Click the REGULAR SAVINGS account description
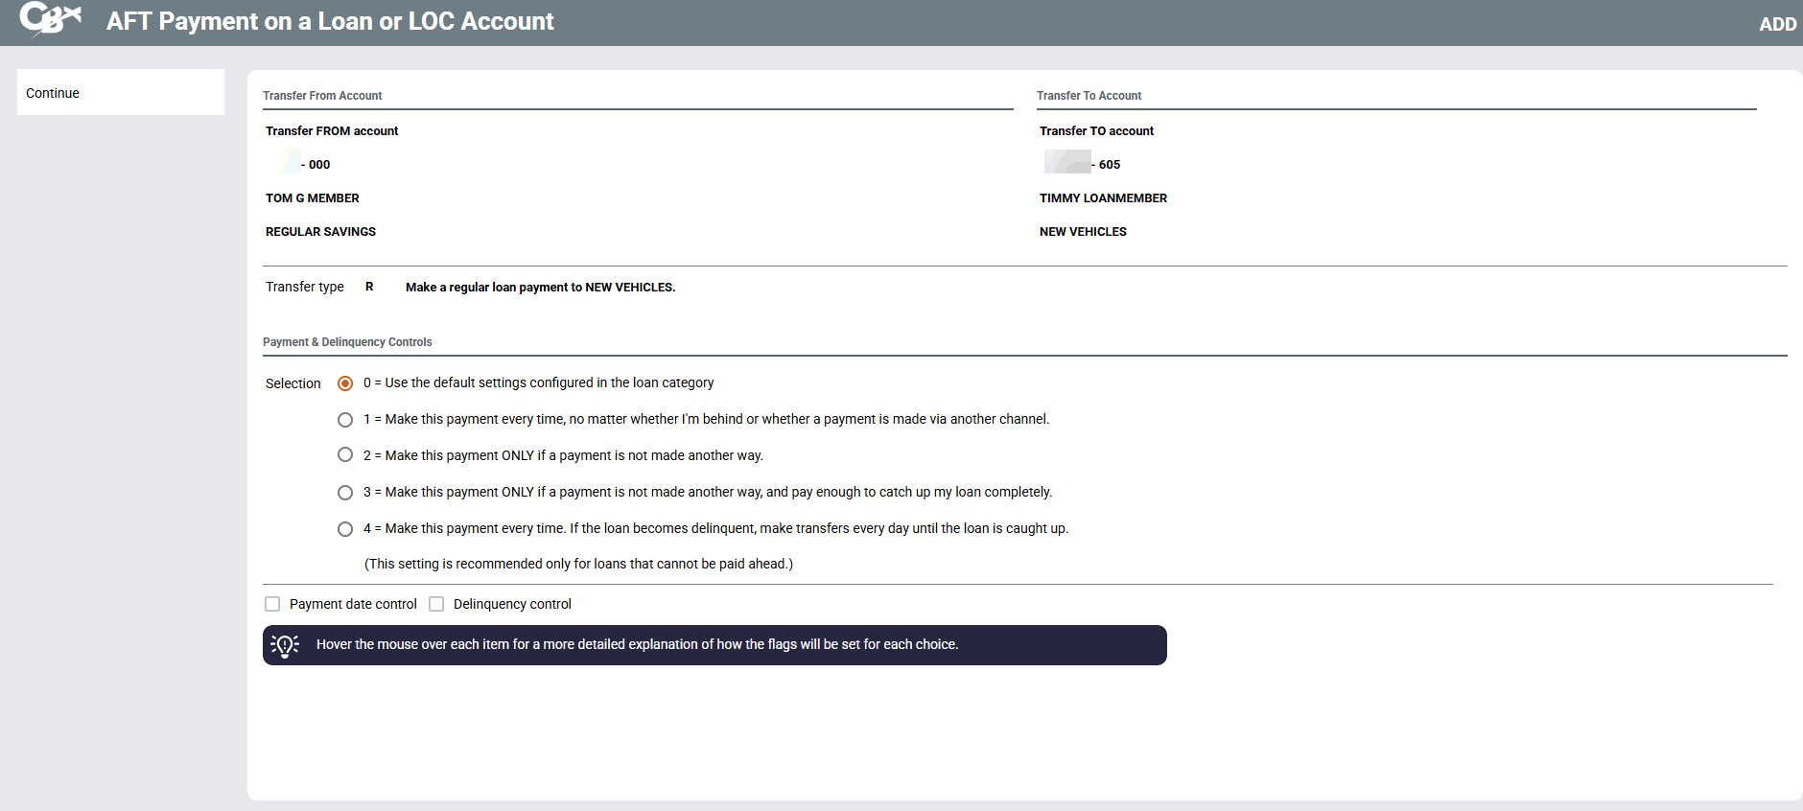Image resolution: width=1803 pixels, height=811 pixels. coord(320,232)
